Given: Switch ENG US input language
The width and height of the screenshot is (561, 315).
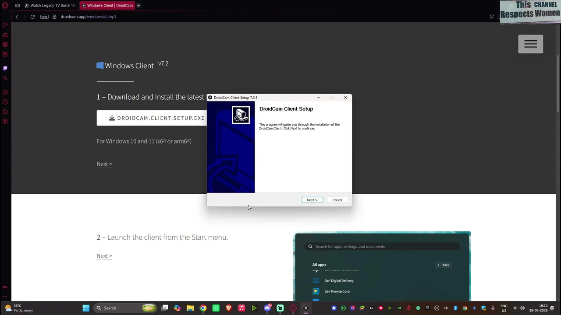Looking at the screenshot, I should [504, 308].
